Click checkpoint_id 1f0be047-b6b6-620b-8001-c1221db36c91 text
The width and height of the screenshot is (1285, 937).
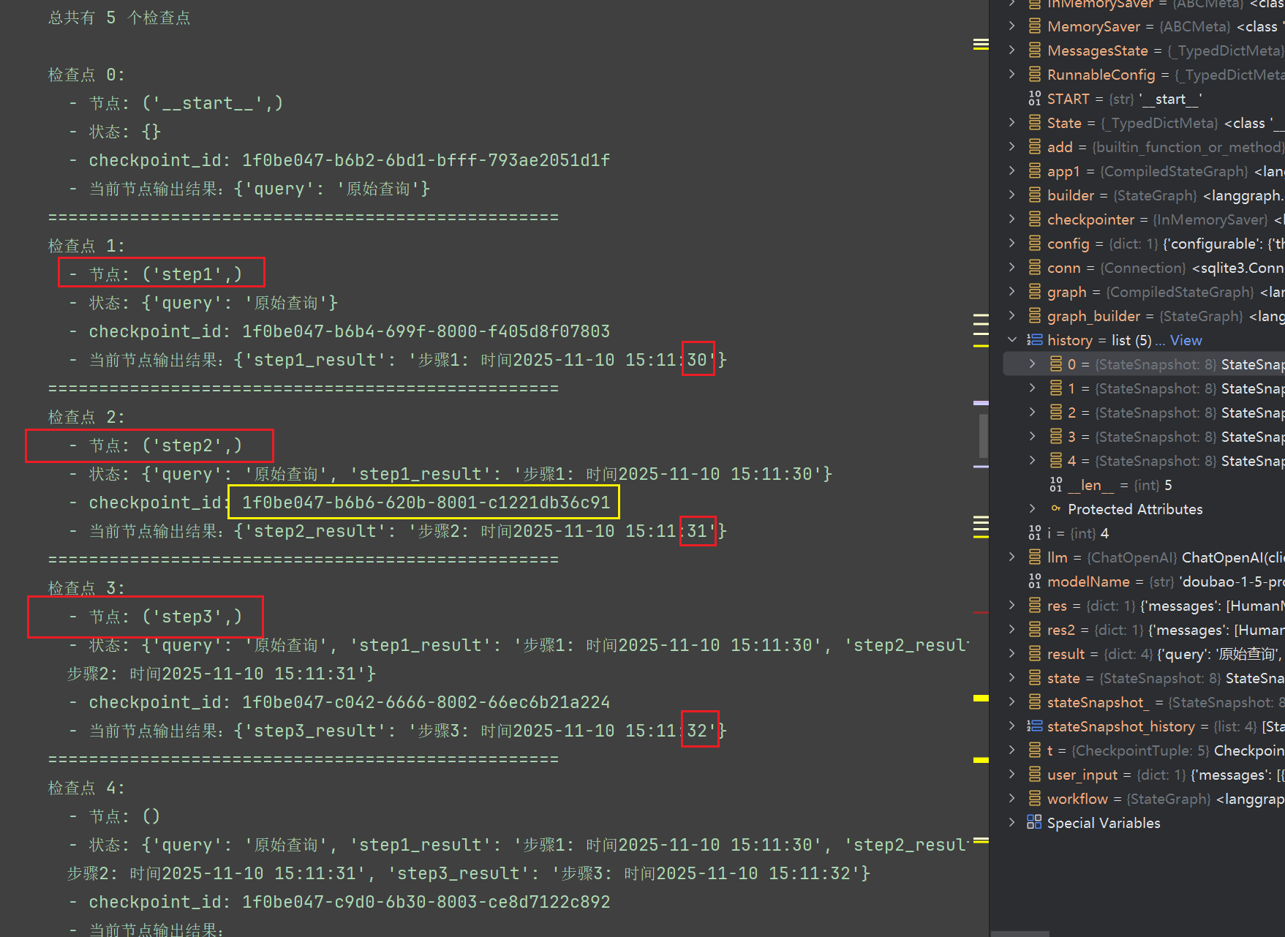(x=426, y=503)
